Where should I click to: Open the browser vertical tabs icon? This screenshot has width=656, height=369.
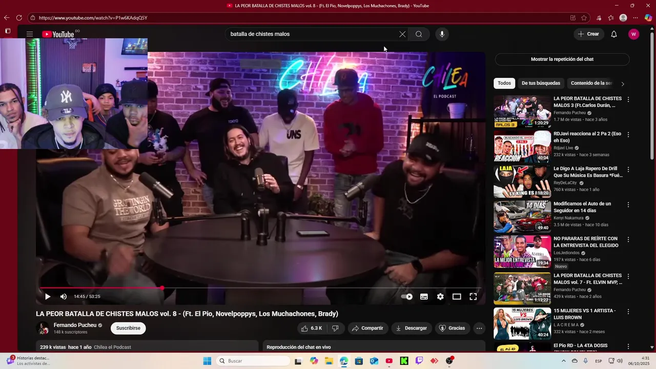tap(8, 31)
